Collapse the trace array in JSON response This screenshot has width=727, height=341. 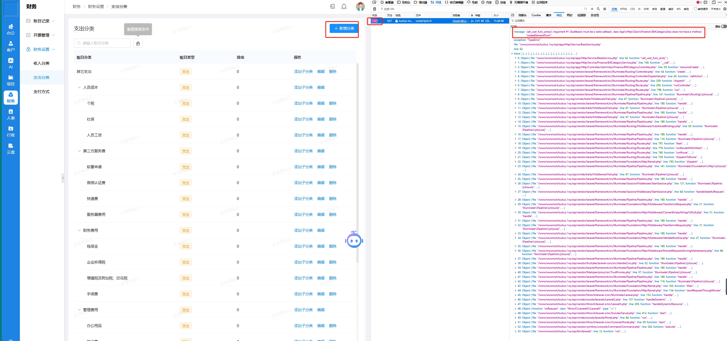pyautogui.click(x=512, y=54)
